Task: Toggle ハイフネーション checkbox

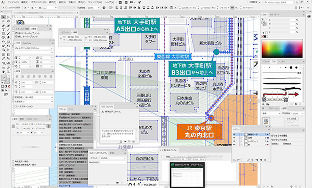Action: tap(16, 106)
